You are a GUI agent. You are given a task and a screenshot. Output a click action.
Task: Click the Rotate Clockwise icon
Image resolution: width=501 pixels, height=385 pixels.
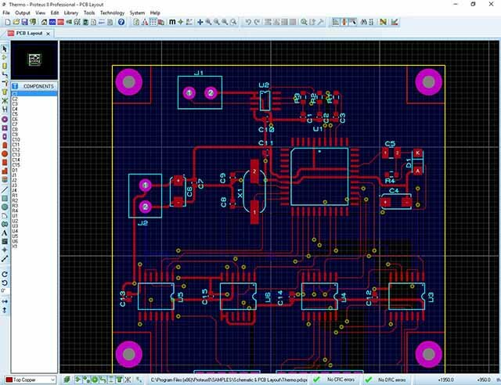pos(5,275)
